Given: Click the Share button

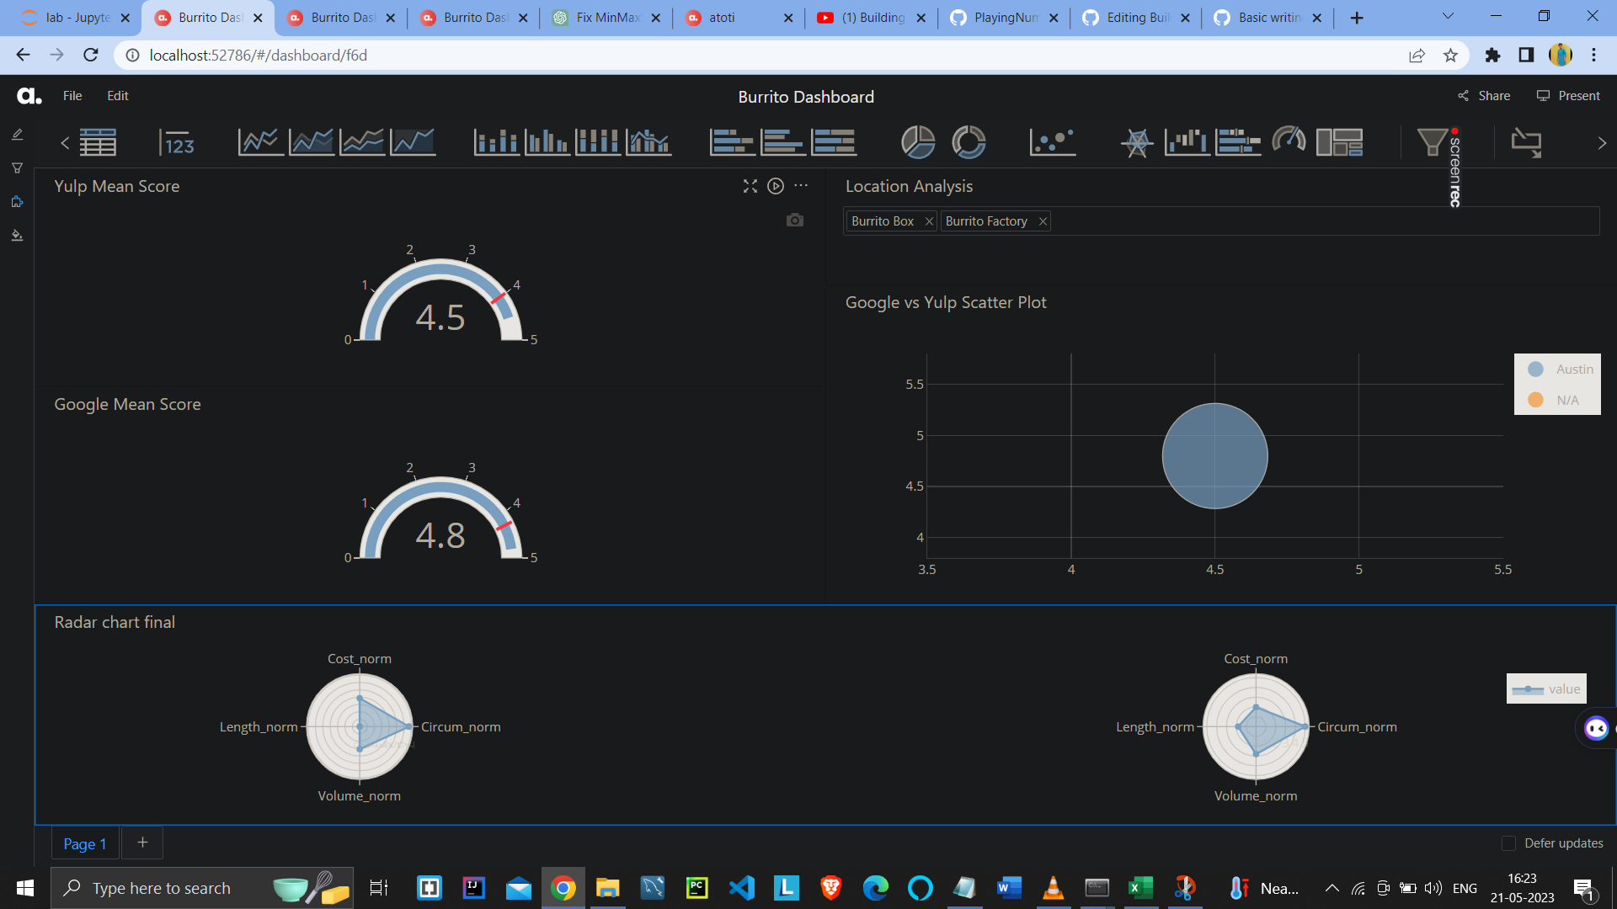Looking at the screenshot, I should tap(1484, 95).
